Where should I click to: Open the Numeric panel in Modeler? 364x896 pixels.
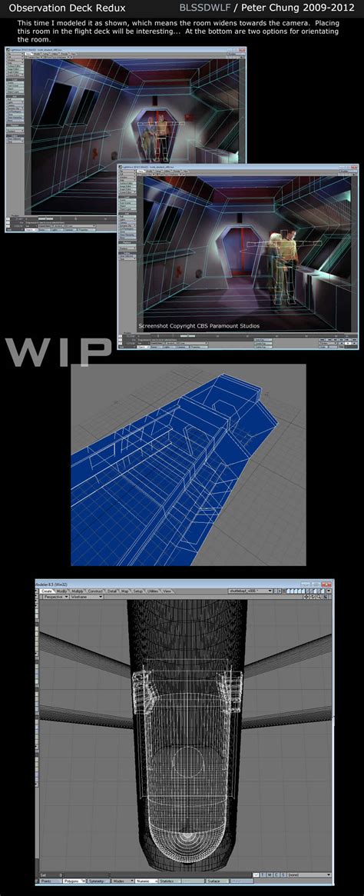click(x=147, y=881)
